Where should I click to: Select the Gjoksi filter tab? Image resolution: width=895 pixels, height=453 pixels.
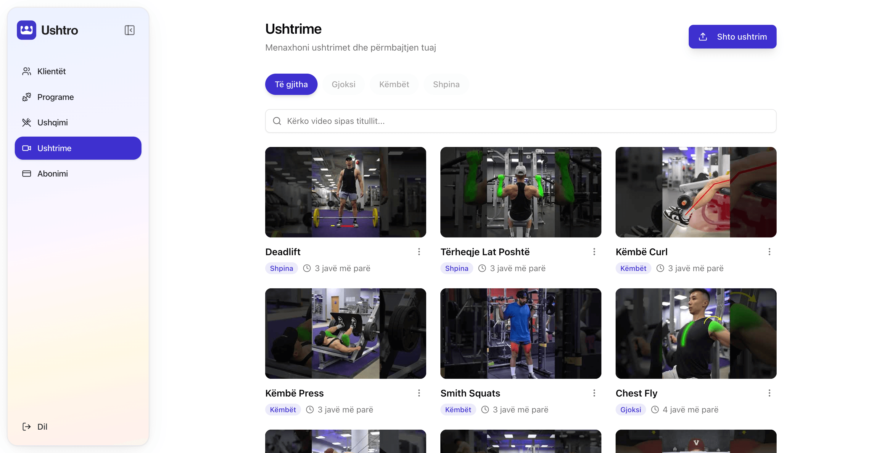click(x=343, y=84)
